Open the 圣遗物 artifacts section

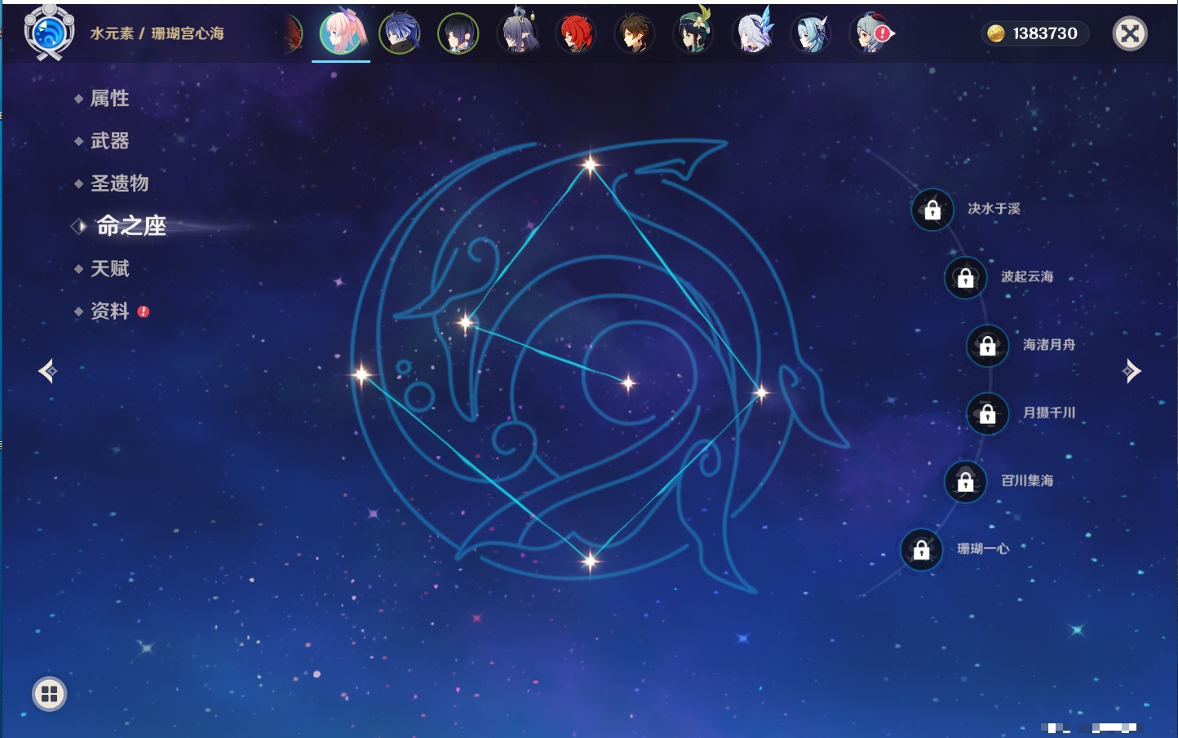pyautogui.click(x=119, y=183)
